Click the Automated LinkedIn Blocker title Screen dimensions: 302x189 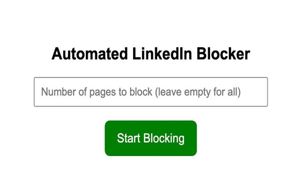151,53
